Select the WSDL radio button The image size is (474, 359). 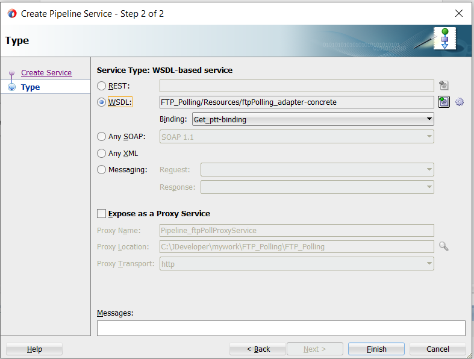click(102, 102)
